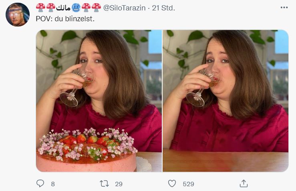Enlarge the right photo without the cake
The width and height of the screenshot is (296, 191).
click(226, 101)
